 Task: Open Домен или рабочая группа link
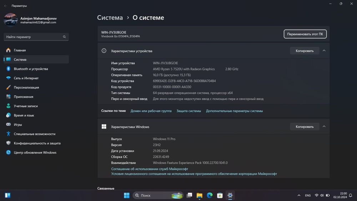[151, 111]
